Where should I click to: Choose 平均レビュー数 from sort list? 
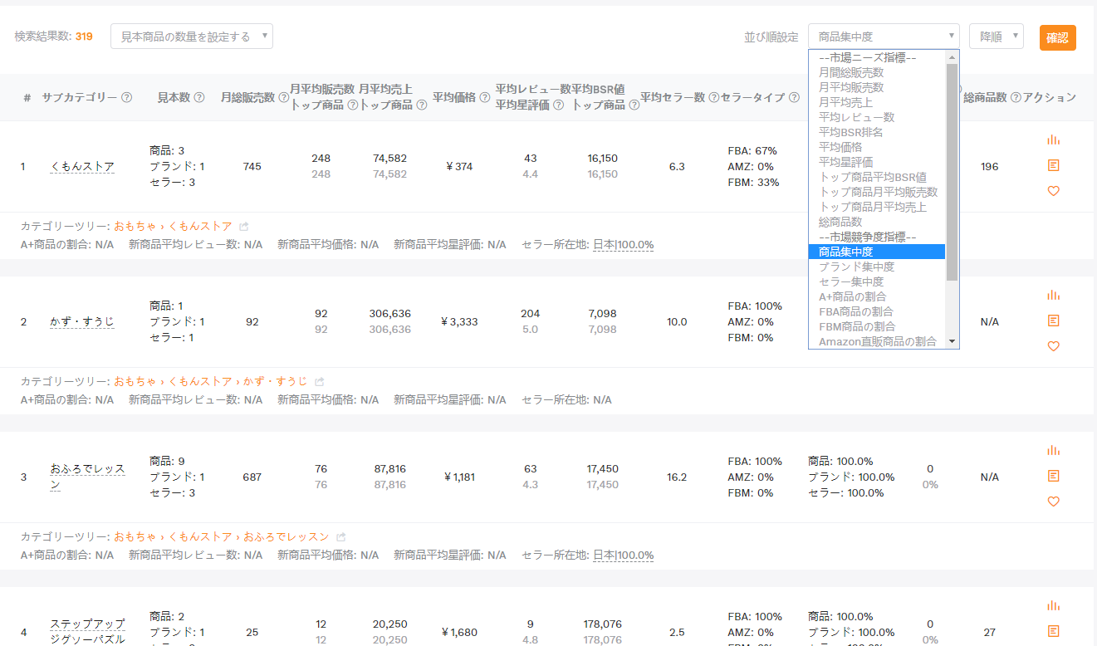coord(877,117)
